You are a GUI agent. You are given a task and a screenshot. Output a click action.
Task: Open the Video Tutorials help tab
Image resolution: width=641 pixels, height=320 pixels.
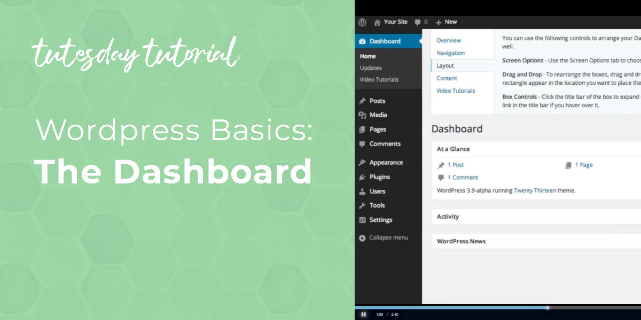click(456, 91)
